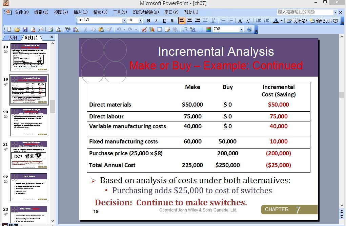346x226 pixels.
Task: Click the Increase Font Size icon
Action: [x=240, y=21]
